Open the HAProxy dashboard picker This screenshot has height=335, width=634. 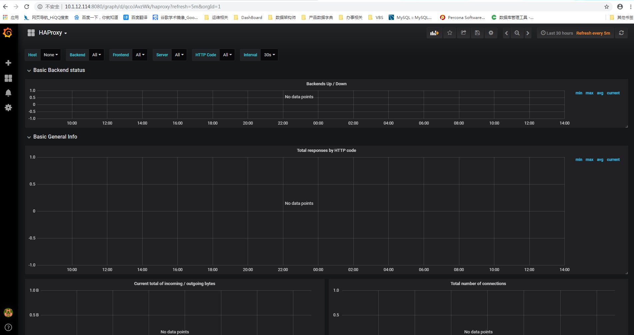coord(47,33)
